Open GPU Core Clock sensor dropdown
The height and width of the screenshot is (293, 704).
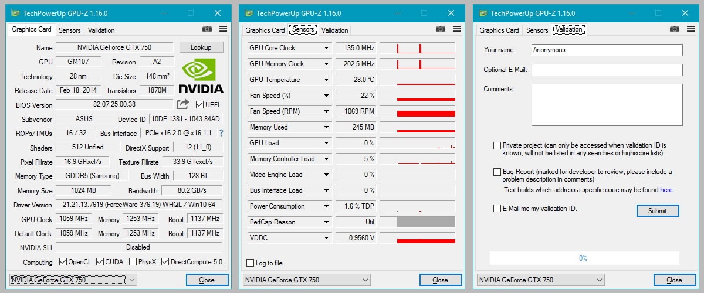[327, 48]
